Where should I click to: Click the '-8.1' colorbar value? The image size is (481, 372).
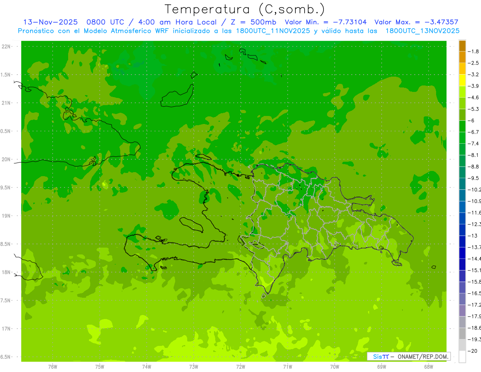[x=473, y=155]
